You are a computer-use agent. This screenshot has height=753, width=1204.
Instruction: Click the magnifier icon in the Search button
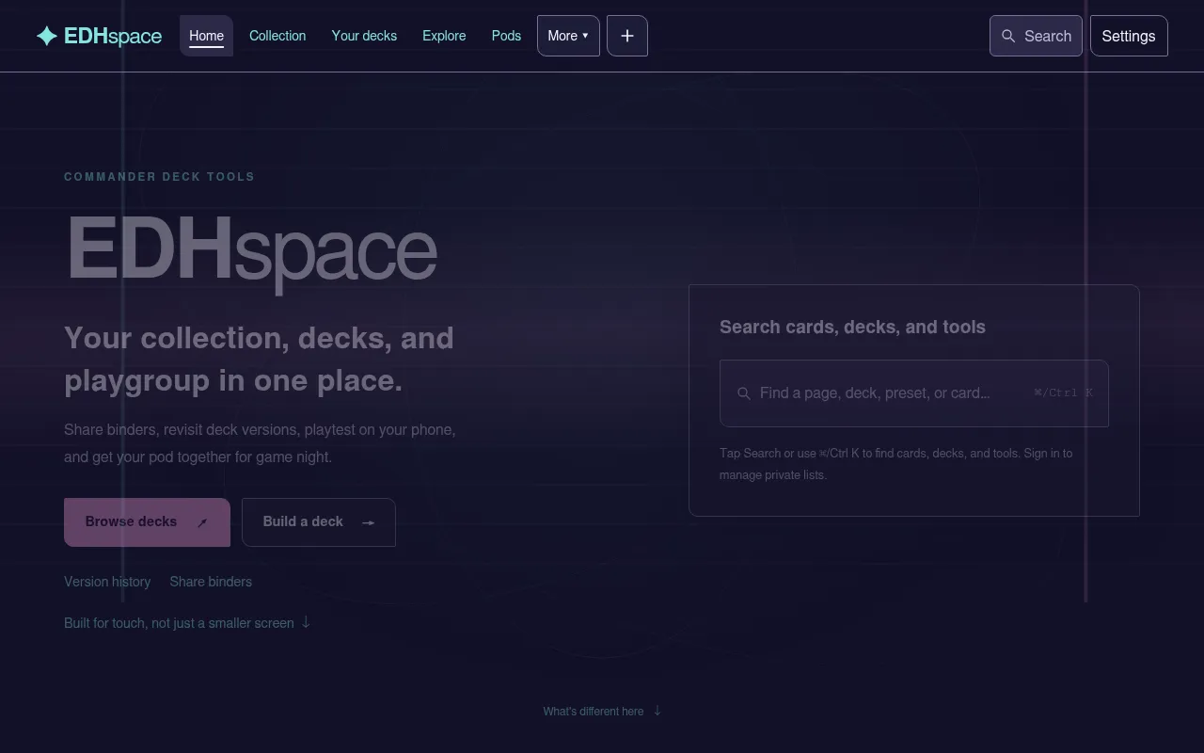[1008, 36]
